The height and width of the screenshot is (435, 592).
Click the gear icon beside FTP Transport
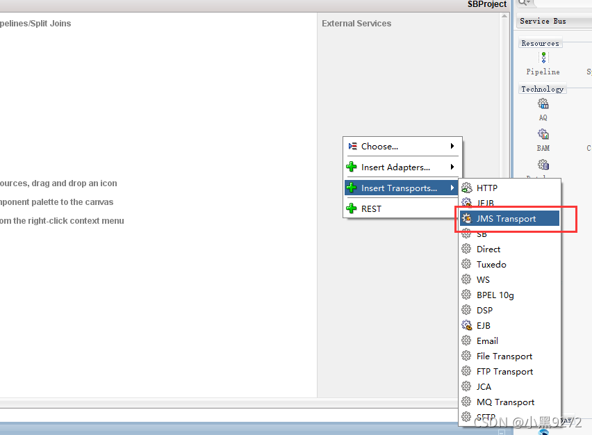(x=466, y=371)
